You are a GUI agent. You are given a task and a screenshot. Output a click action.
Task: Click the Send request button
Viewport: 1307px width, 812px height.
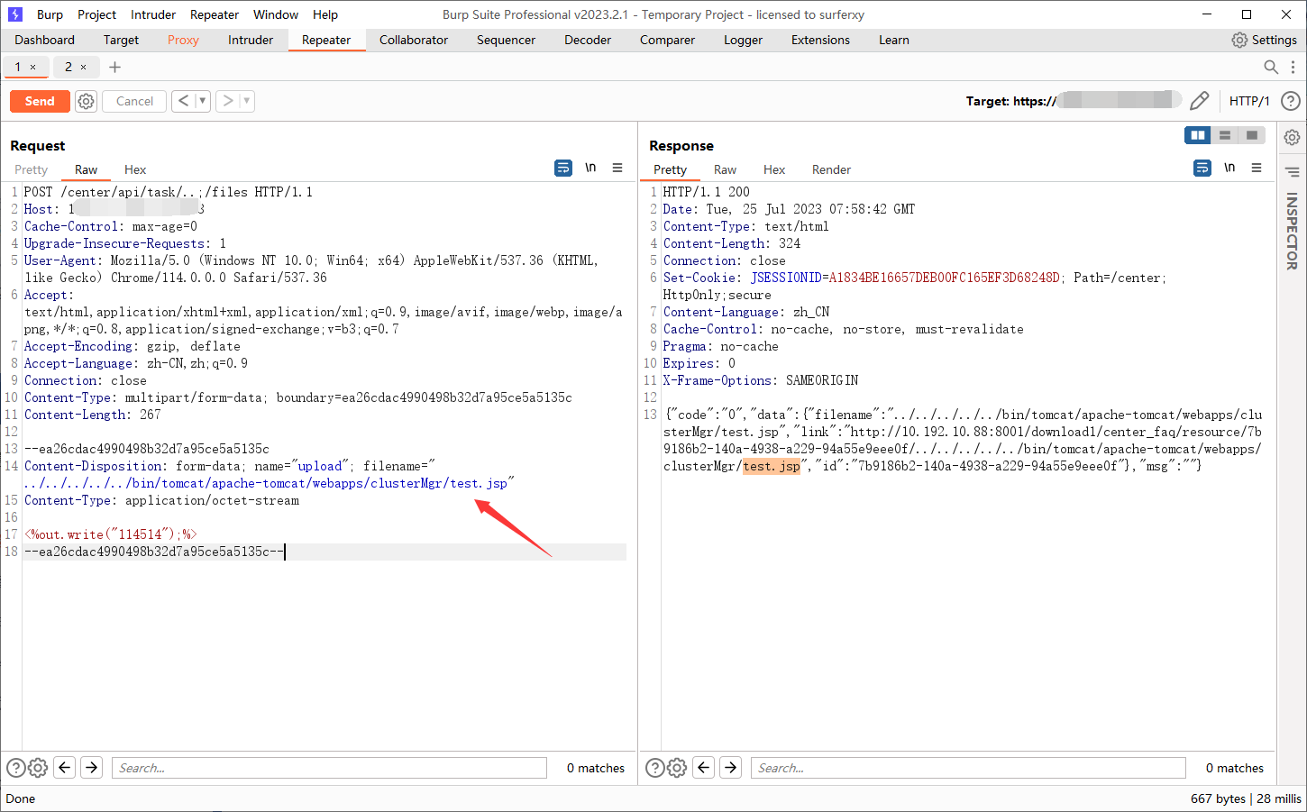click(40, 101)
